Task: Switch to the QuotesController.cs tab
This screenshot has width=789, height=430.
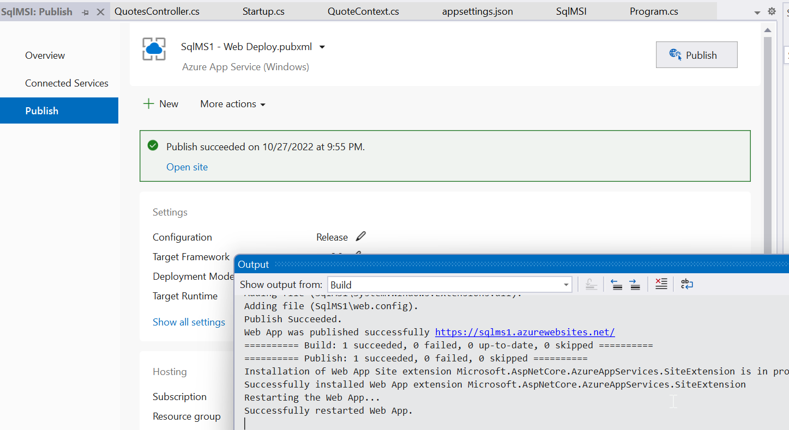Action: [x=157, y=11]
